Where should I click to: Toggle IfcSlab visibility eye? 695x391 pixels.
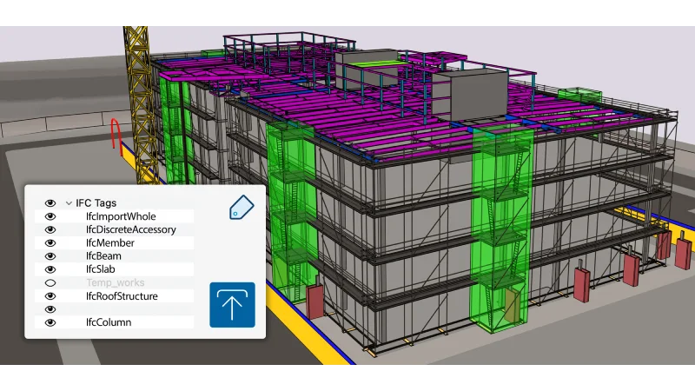(50, 269)
